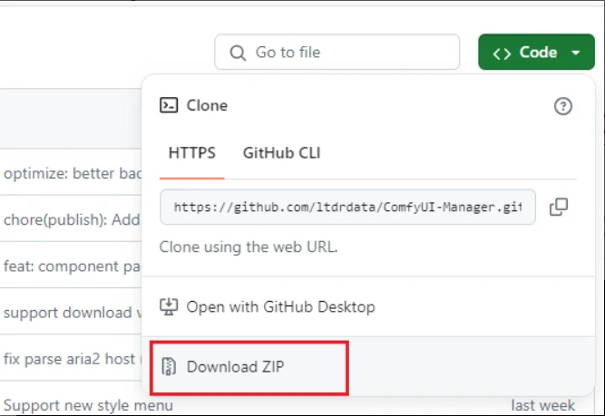Open commit 'fix parse aria2 host'

pos(70,359)
